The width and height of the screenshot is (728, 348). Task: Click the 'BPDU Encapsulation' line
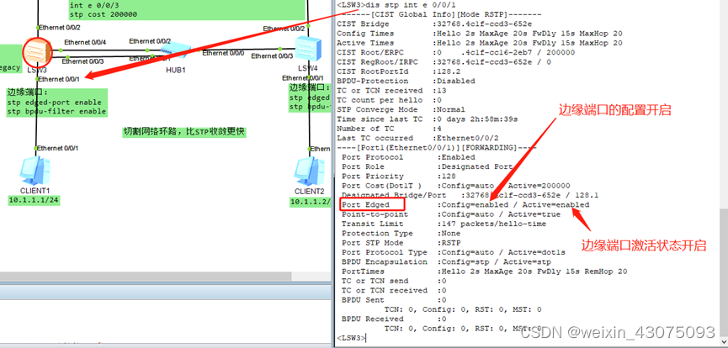pos(449,261)
